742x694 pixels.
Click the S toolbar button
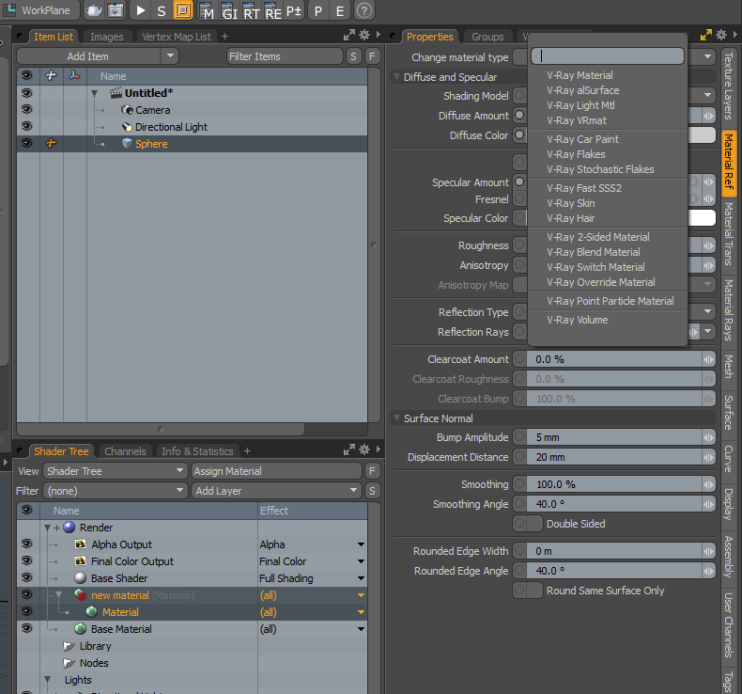point(162,10)
